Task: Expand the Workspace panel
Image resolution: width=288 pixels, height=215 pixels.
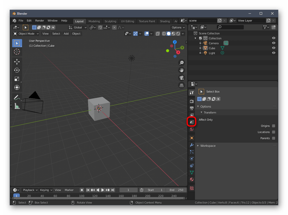Action: (x=208, y=146)
